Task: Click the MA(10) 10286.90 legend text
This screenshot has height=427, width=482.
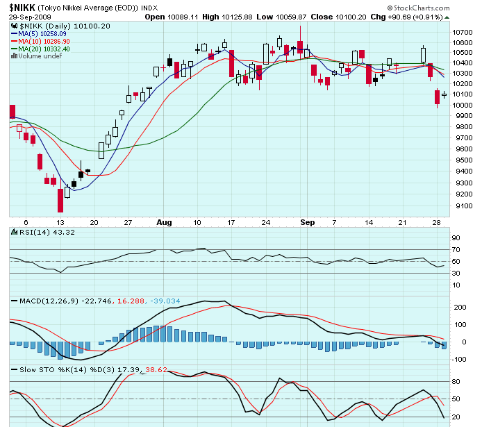Action: tap(44, 41)
